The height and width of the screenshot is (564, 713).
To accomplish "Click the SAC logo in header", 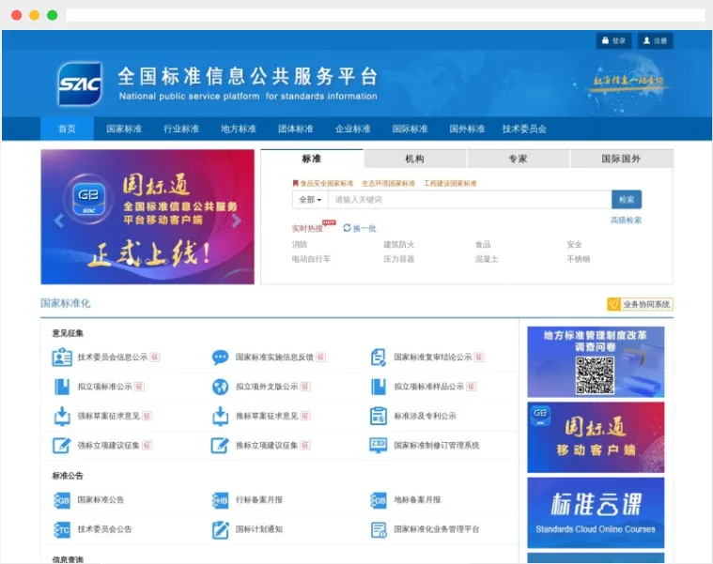I will click(80, 84).
